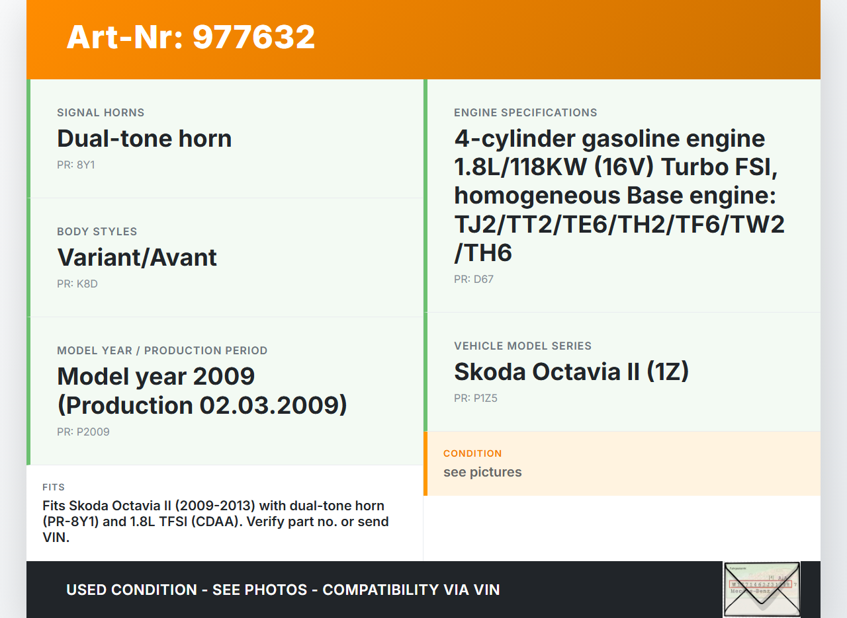Click the Used Condition footer banner text
Screen dimensions: 847x618
(x=283, y=590)
